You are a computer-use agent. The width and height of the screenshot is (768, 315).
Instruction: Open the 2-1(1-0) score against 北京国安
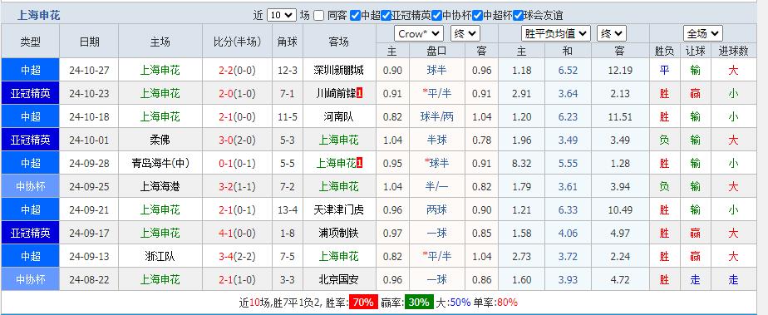tap(237, 279)
